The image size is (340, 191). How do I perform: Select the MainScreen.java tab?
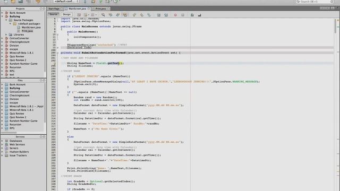(x=78, y=8)
